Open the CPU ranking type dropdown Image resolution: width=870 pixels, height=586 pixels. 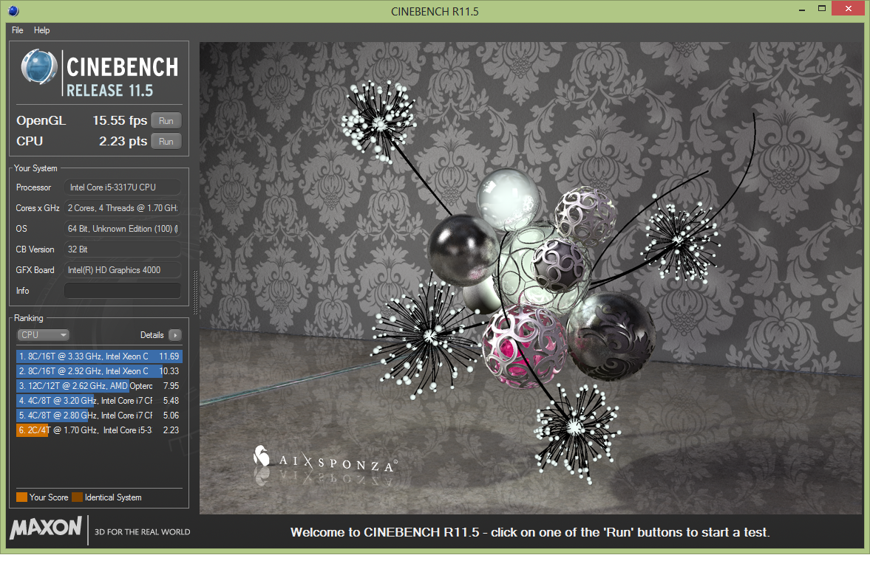coord(44,334)
